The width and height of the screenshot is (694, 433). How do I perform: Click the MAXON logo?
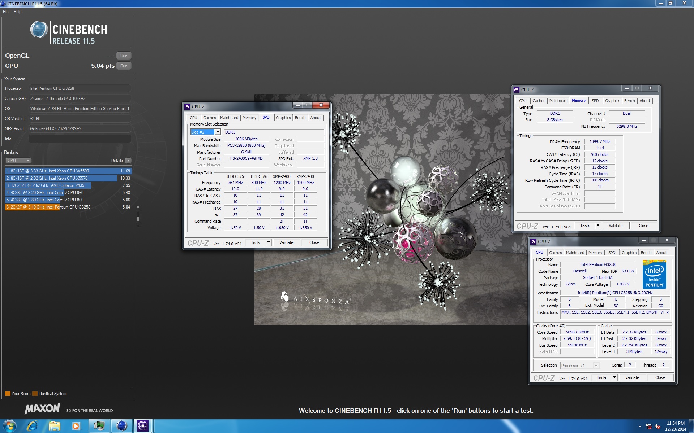pos(42,408)
